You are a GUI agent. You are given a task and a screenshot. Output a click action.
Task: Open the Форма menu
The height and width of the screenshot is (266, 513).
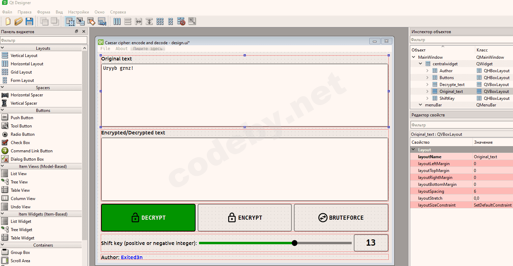[43, 12]
